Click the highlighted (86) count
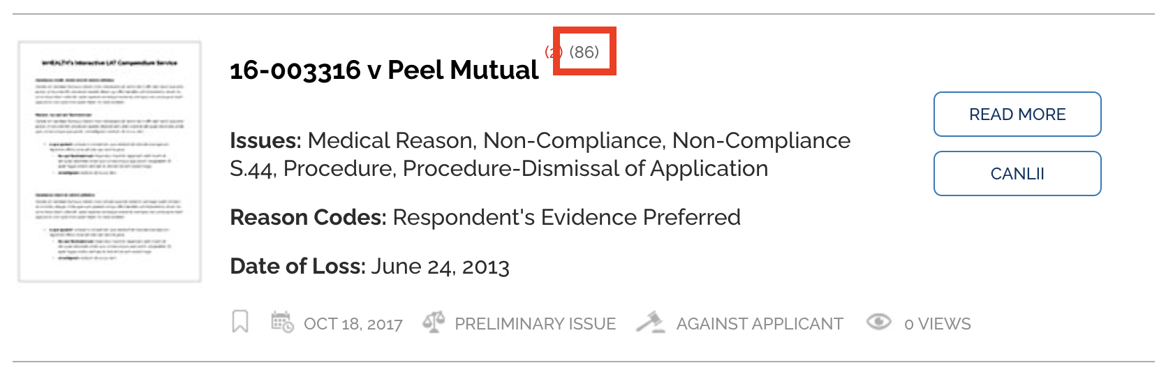Viewport: 1166px width, 370px height. point(584,52)
